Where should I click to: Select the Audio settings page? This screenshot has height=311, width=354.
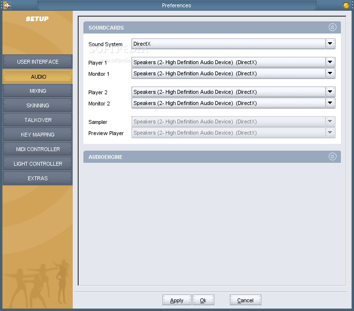38,77
